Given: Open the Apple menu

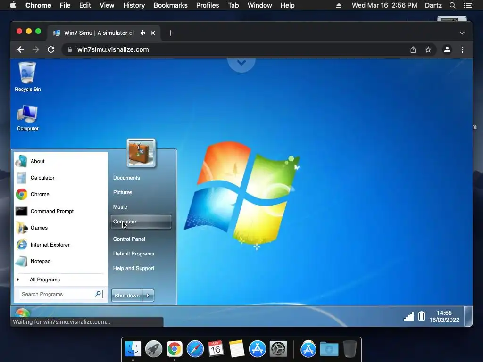Looking at the screenshot, I should pos(13,5).
